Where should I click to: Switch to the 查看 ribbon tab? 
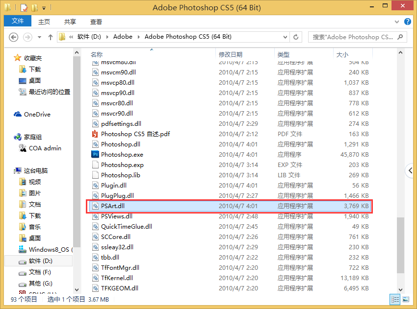[x=96, y=22]
